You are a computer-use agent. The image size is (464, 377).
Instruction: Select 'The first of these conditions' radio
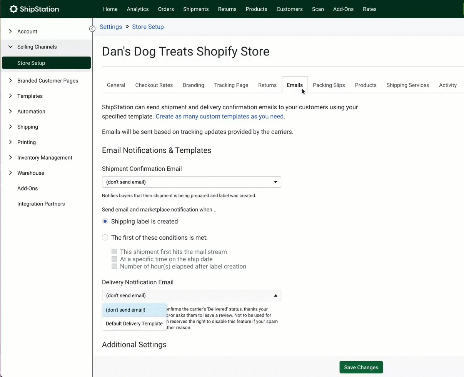[105, 238]
